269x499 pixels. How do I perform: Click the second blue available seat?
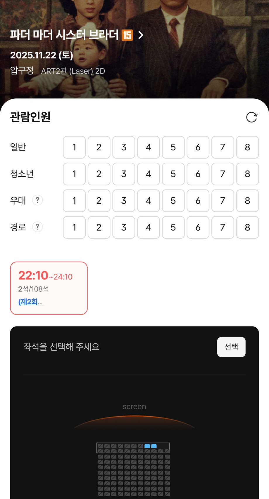[x=154, y=446]
